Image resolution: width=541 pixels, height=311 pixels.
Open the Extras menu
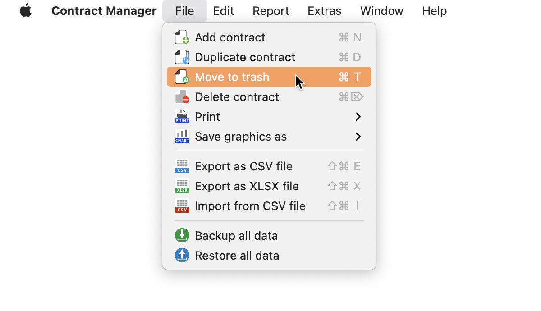[x=325, y=11]
